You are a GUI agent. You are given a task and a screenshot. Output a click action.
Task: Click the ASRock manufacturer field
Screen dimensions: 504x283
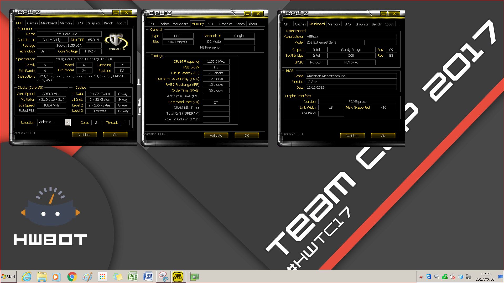[351, 36]
